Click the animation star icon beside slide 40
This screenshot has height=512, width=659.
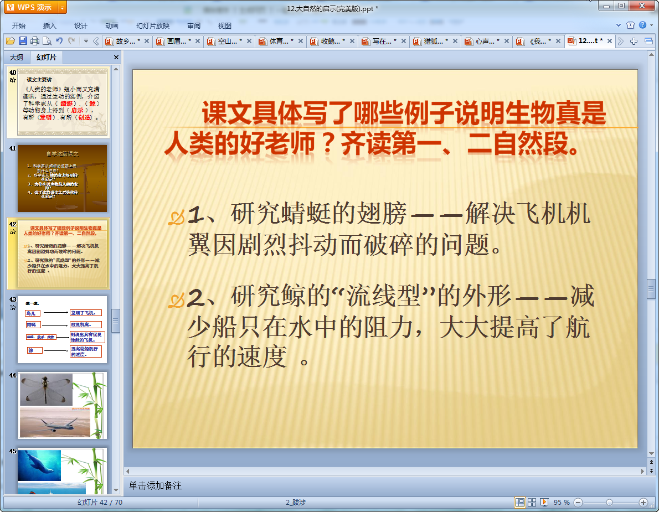[13, 80]
